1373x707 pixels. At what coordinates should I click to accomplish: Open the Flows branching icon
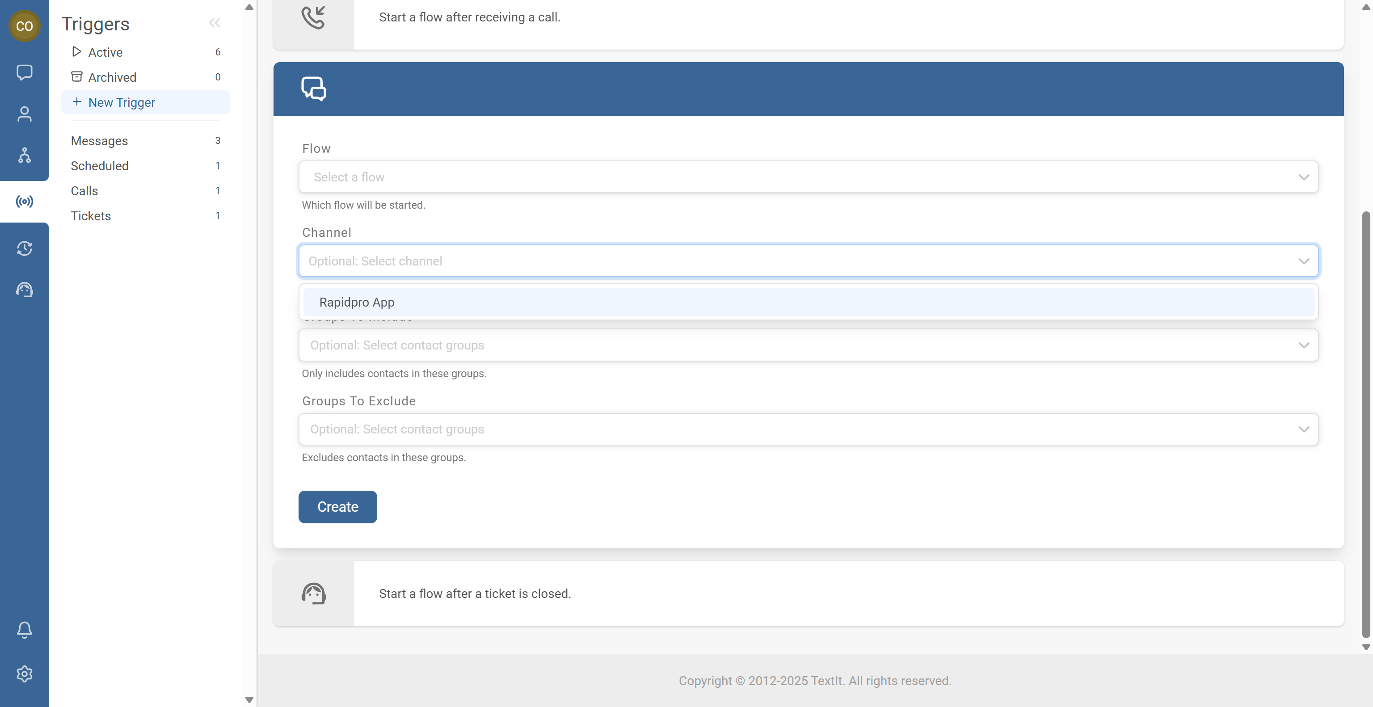coord(24,155)
